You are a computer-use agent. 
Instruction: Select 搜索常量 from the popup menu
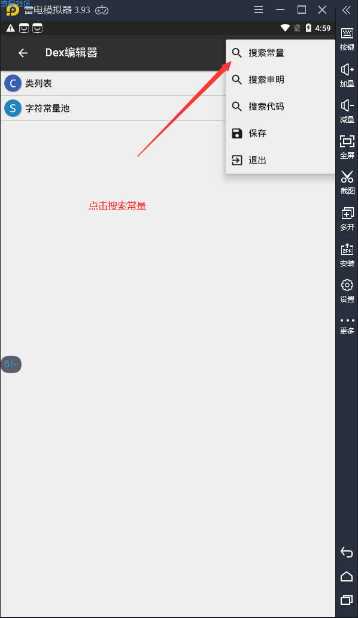pos(280,53)
